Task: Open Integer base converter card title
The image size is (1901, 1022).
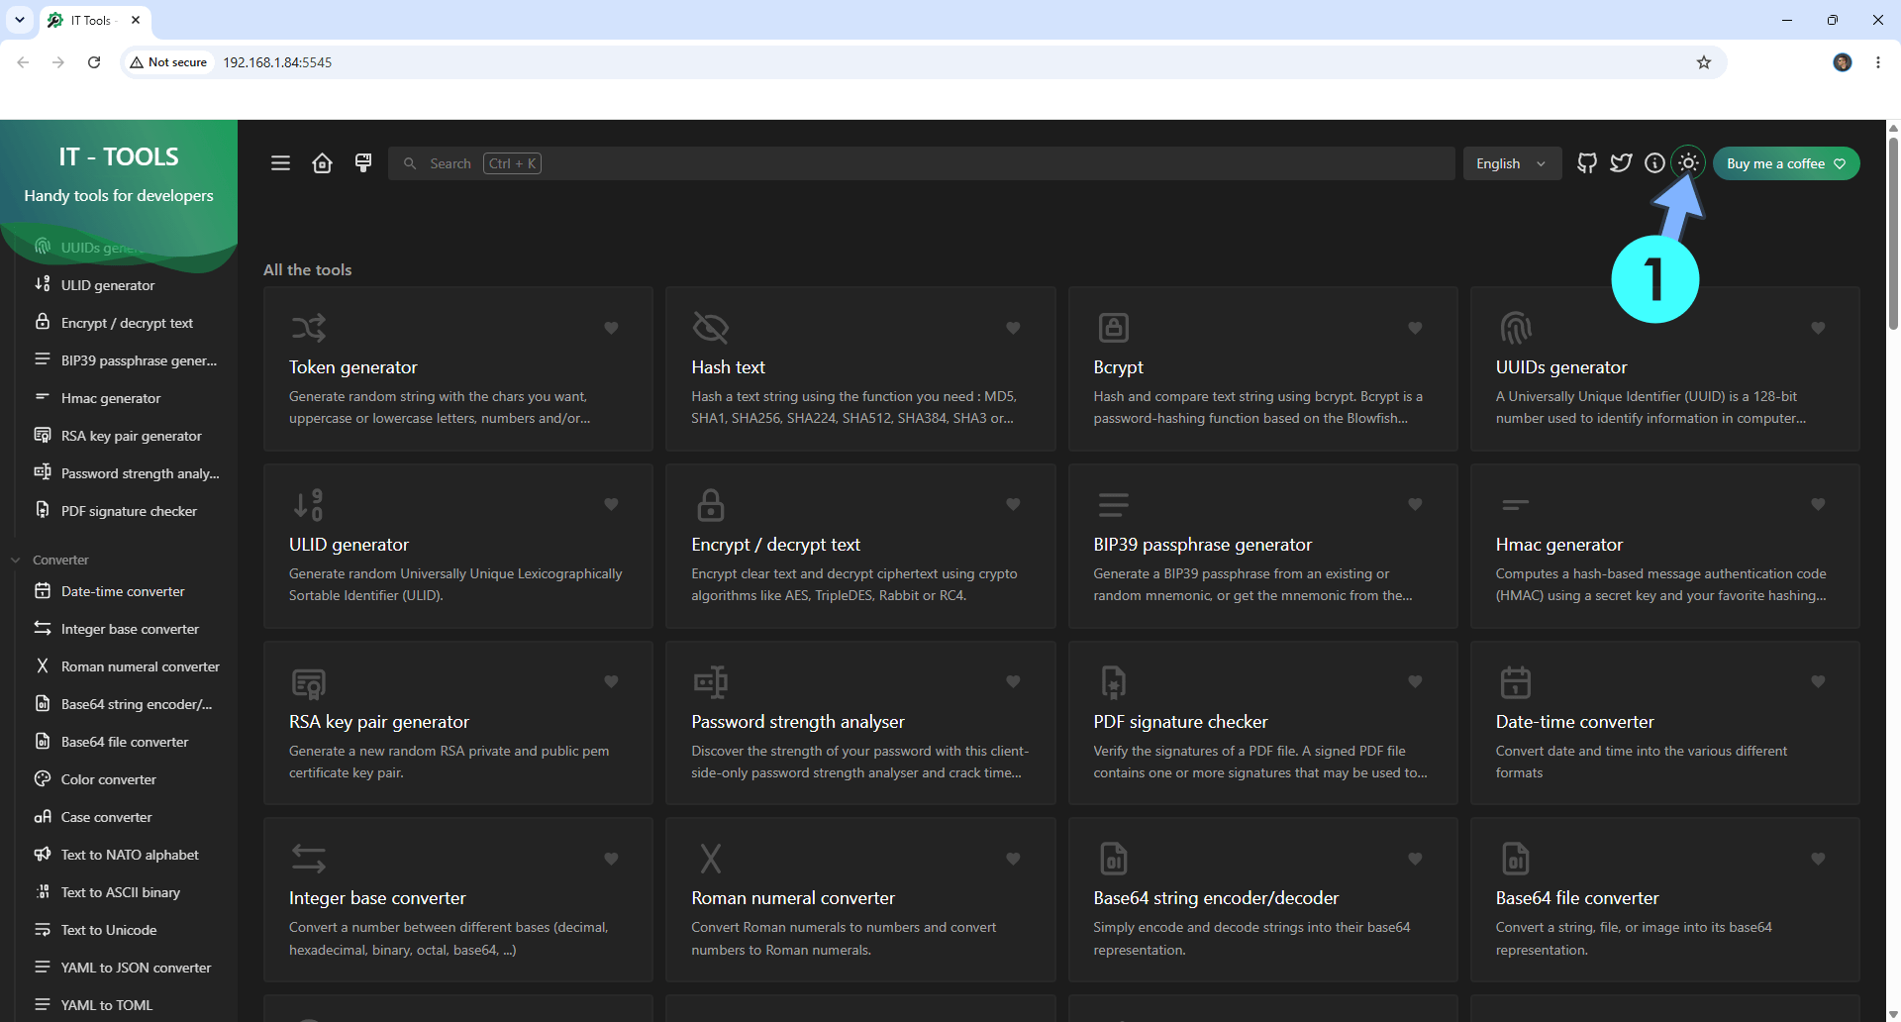Action: [377, 898]
